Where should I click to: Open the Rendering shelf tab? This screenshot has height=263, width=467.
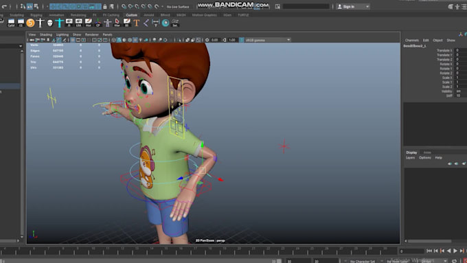pos(78,15)
